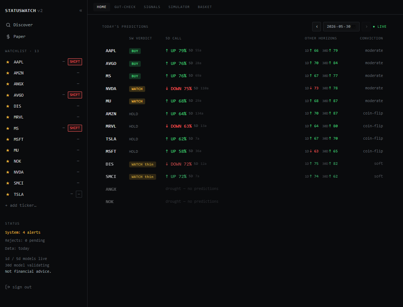Click the WATCH badge for NVDA

(x=137, y=89)
